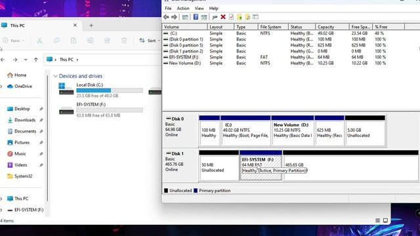Sort by the Status column header
This screenshot has height=236, width=420.
302,27
